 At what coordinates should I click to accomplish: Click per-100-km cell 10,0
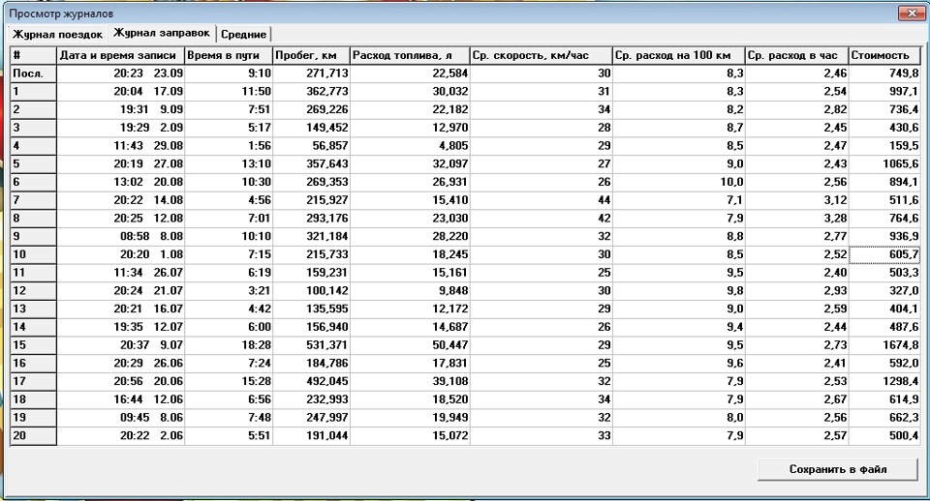point(678,182)
